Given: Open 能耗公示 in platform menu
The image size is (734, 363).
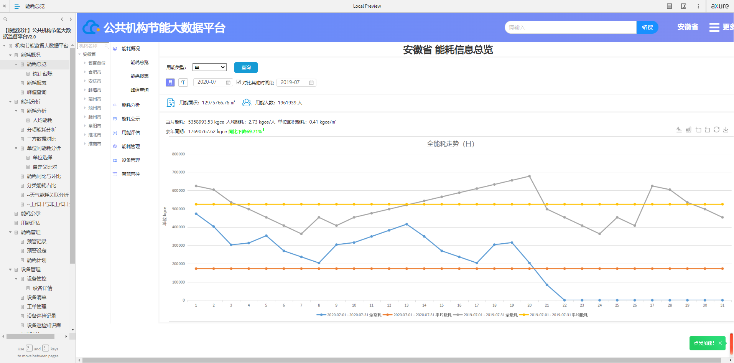Looking at the screenshot, I should coord(131,119).
